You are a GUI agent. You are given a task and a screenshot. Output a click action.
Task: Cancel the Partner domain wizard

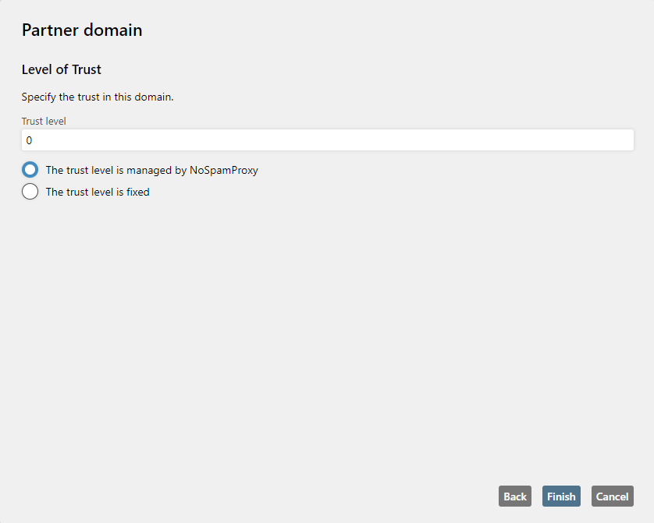613,496
